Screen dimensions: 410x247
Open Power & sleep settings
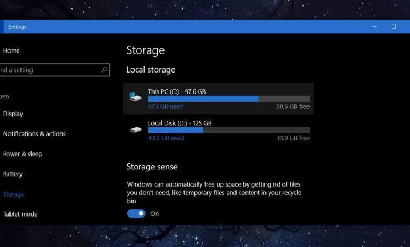point(23,154)
